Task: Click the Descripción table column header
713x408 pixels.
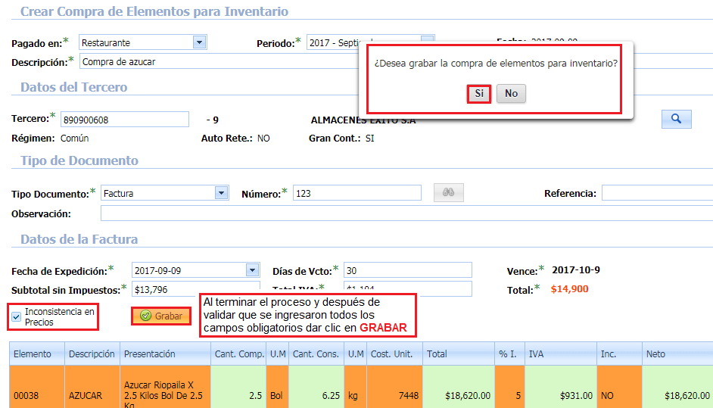Action: (92, 353)
